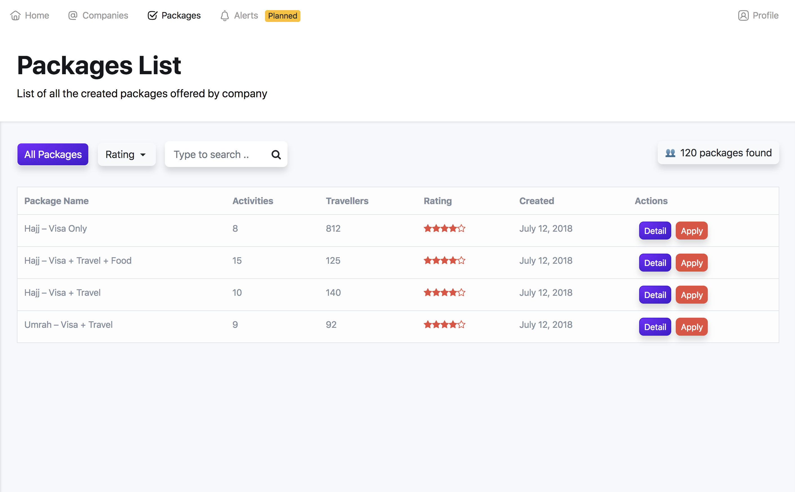
Task: Open Detail for Umrah – Visa + Travel
Action: click(x=655, y=327)
